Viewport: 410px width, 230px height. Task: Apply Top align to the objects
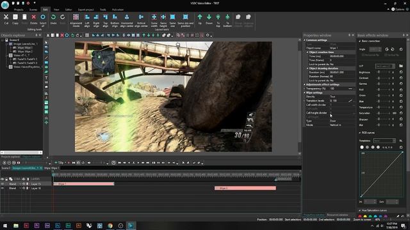[x=105, y=20]
